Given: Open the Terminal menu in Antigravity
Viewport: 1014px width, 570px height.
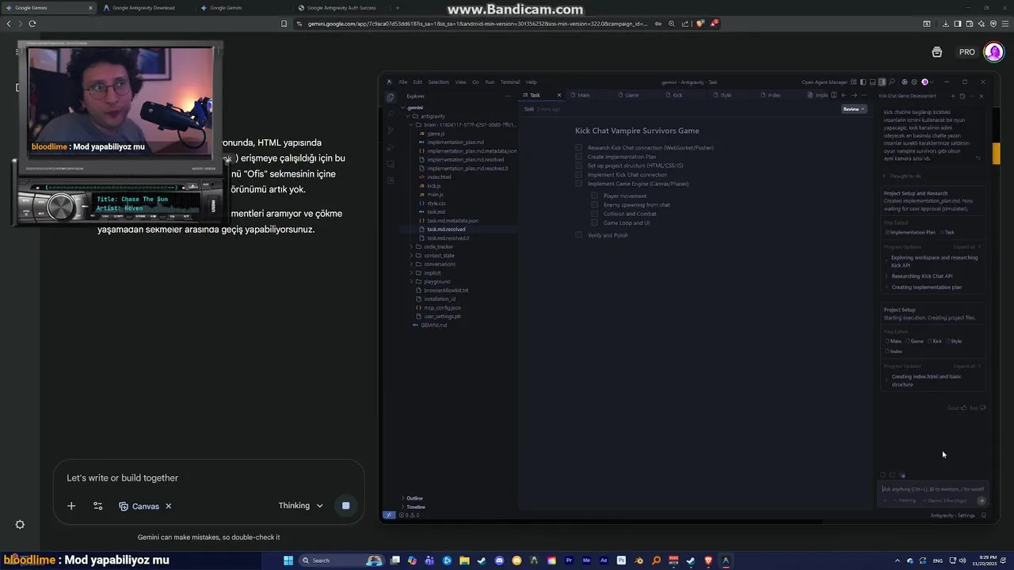Looking at the screenshot, I should click(x=510, y=82).
